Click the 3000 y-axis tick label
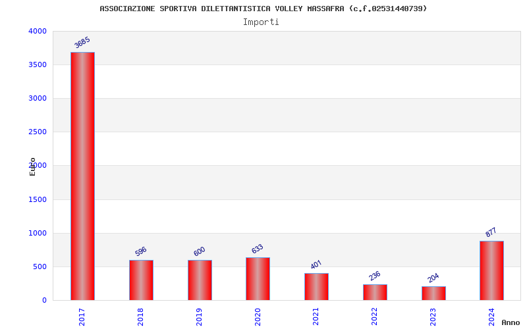The height and width of the screenshot is (329, 527). click(38, 98)
